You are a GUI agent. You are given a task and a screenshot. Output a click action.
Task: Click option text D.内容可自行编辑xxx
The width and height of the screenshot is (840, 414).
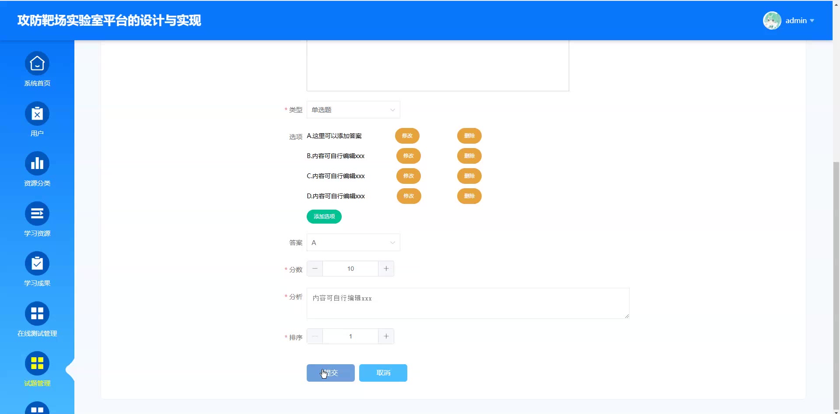point(336,196)
